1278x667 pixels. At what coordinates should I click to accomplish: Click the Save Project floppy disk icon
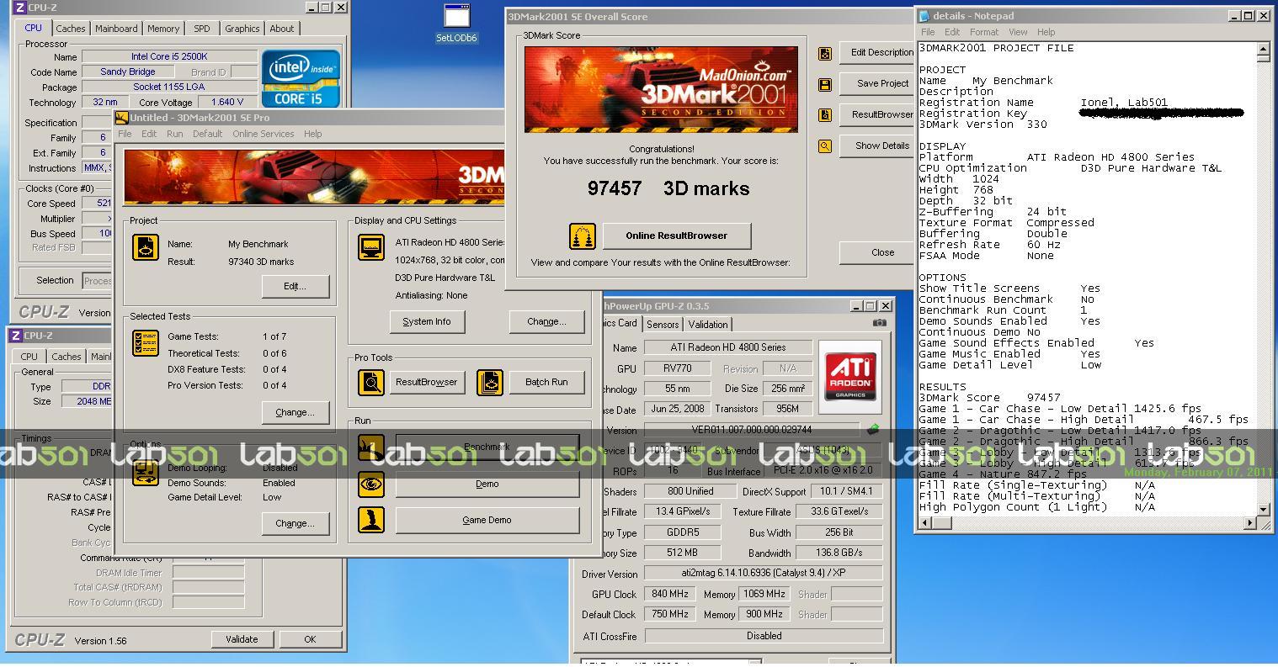pos(825,84)
